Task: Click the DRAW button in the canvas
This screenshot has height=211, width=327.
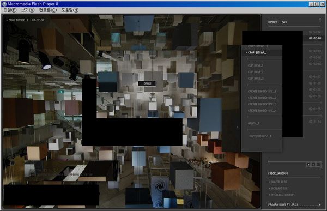Action: (x=147, y=83)
